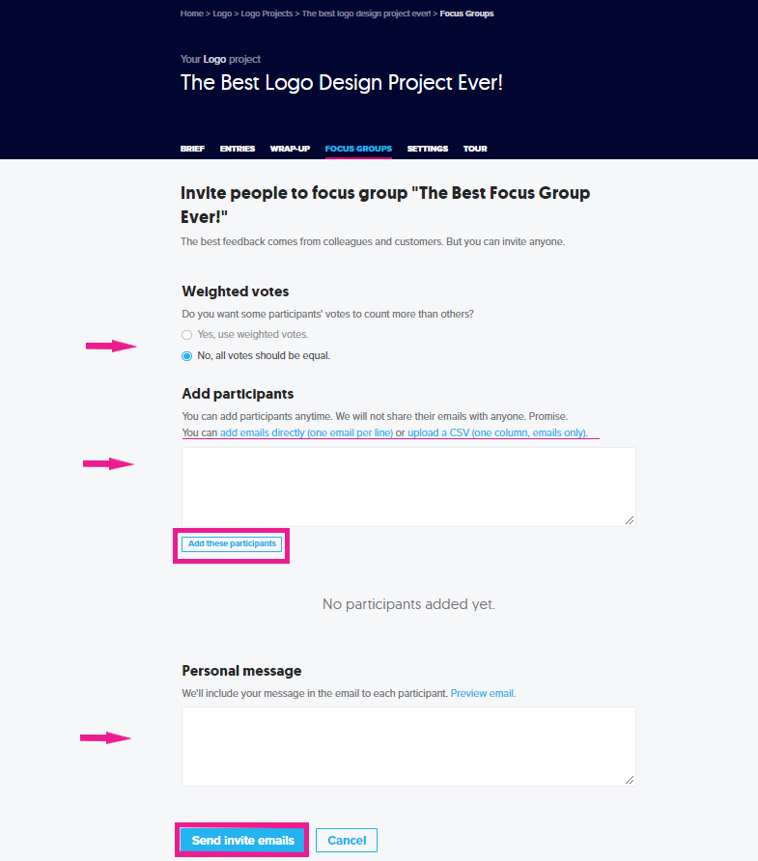The height and width of the screenshot is (861, 758).
Task: Enable weighted votes option
Action: [186, 335]
